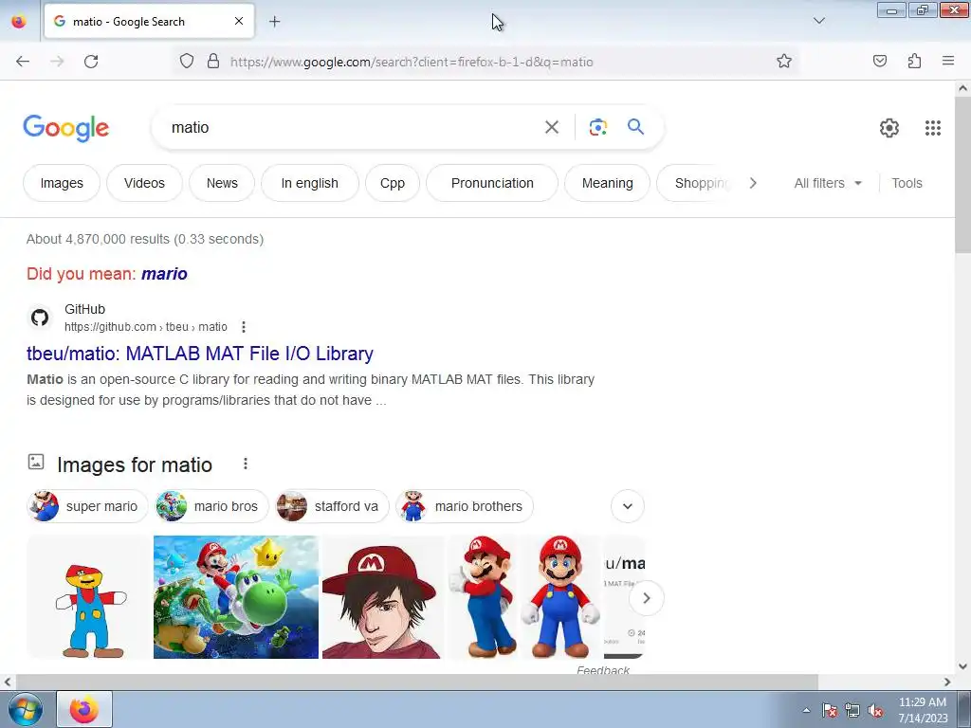Open options for the GitHub result
The width and height of the screenshot is (971, 728).
pos(244,327)
